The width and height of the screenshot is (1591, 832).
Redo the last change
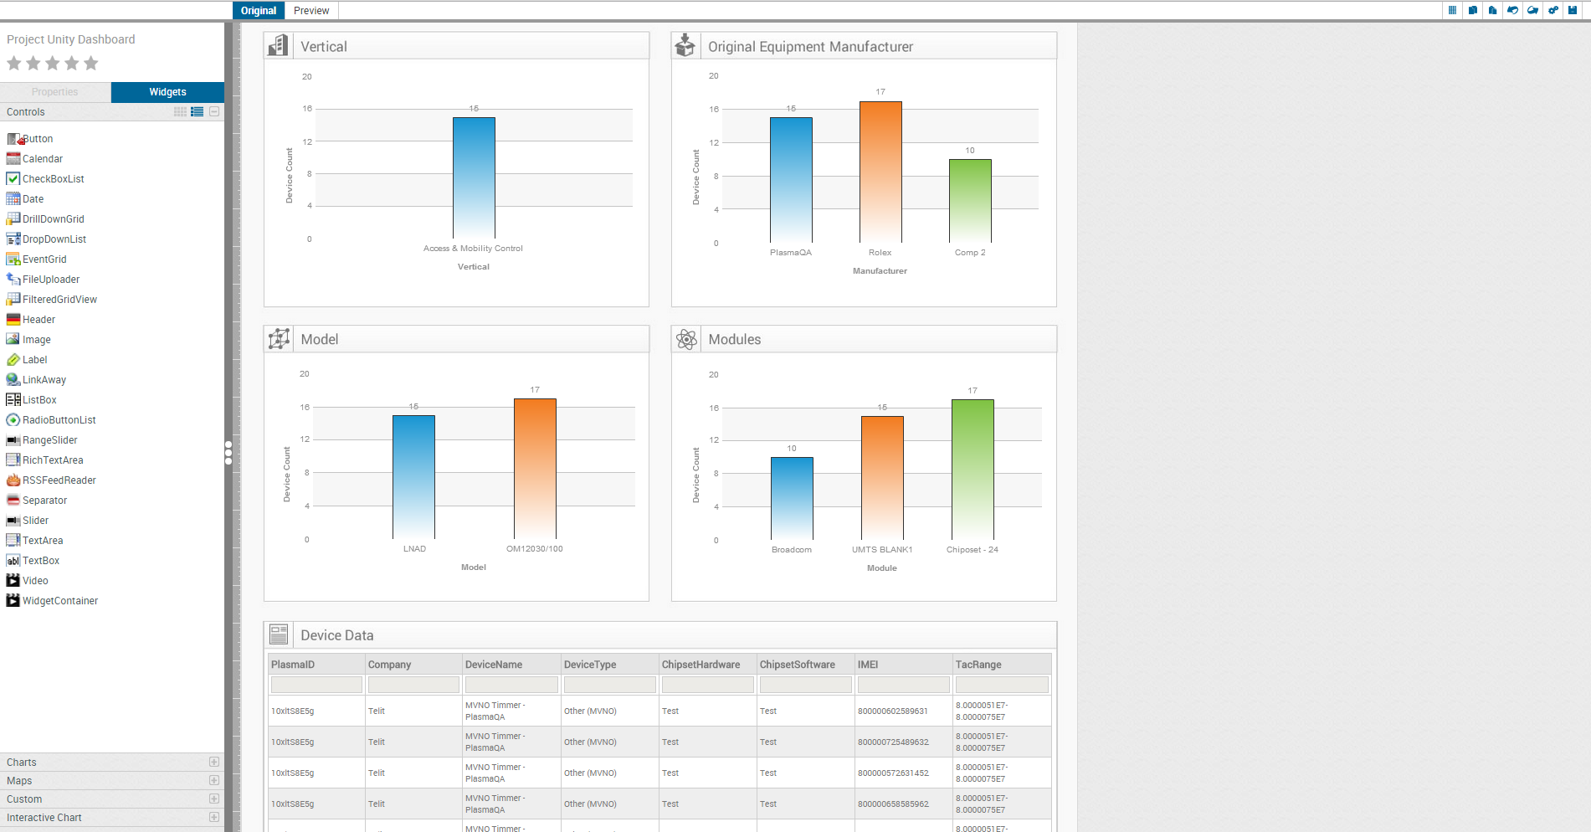pos(1533,10)
